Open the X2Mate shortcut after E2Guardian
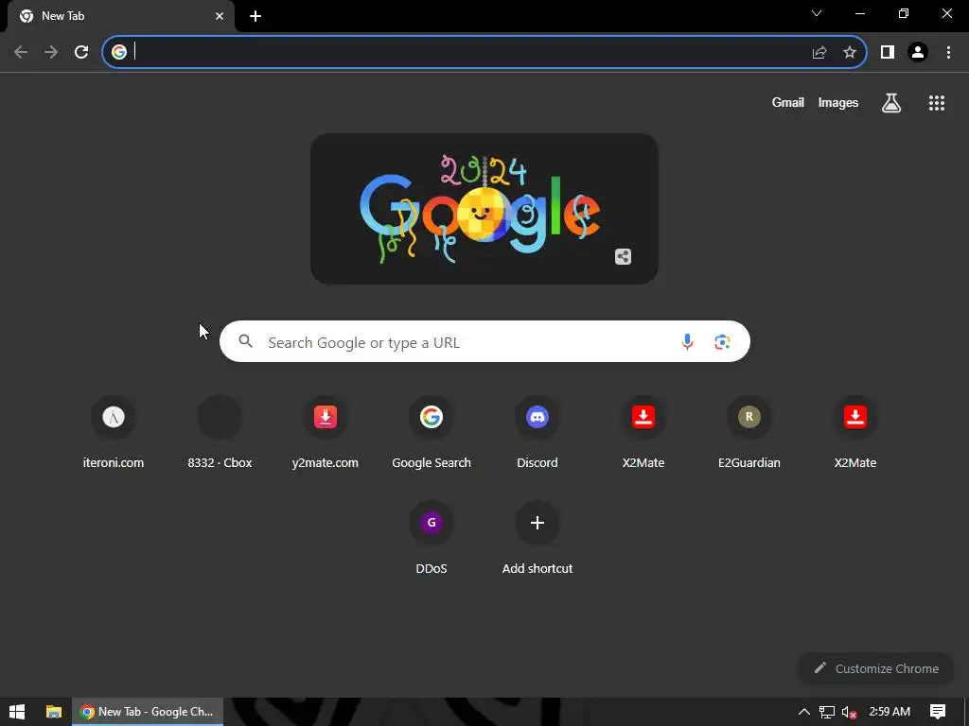 (855, 432)
